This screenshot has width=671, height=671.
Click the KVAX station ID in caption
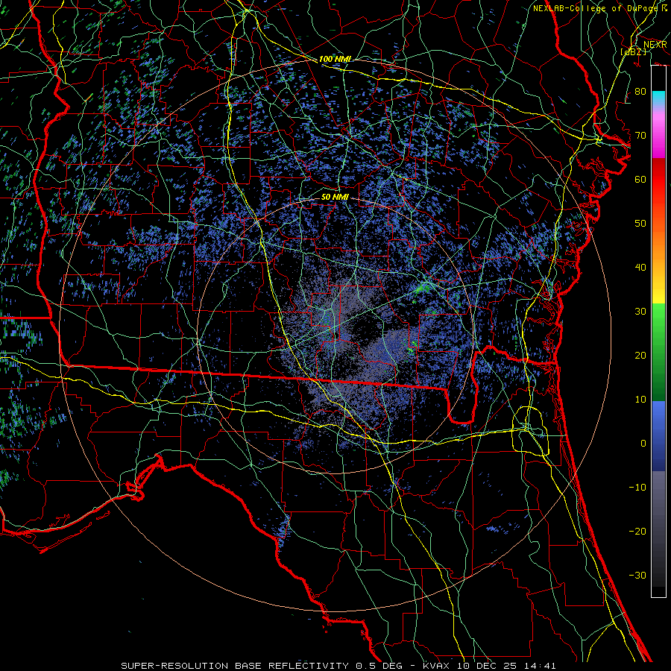[435, 666]
